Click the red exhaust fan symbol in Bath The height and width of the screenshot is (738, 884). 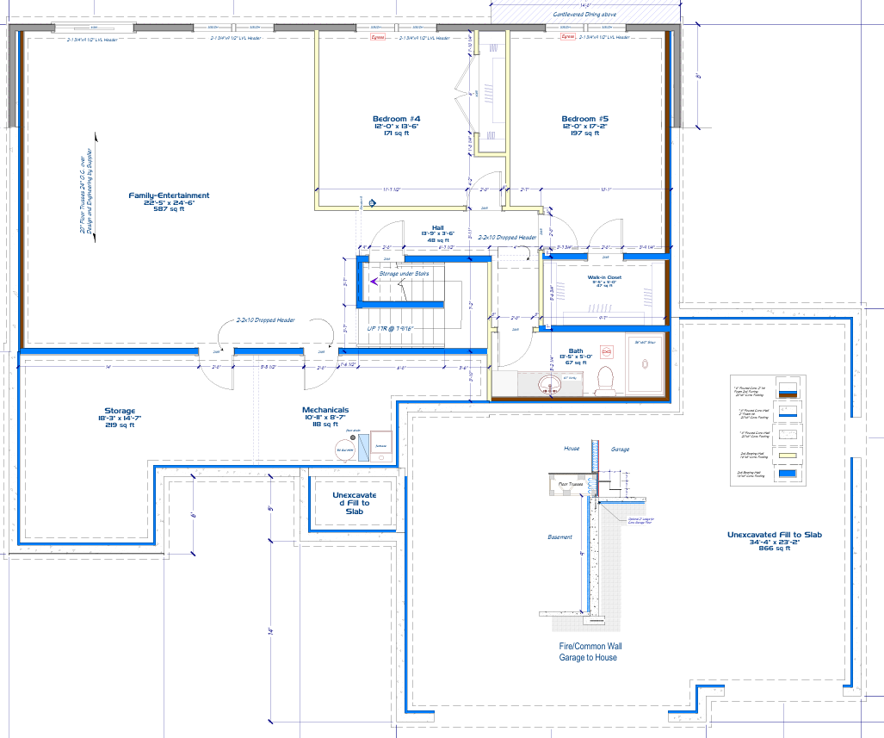coord(607,352)
